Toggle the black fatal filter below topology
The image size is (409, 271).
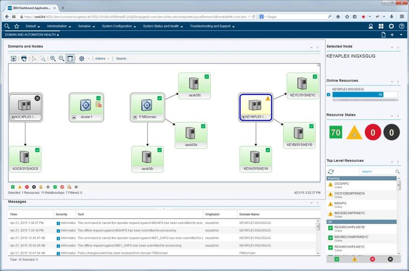34,187
